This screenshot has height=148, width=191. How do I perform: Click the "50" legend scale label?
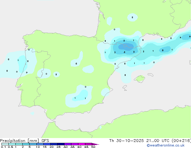point(93,147)
